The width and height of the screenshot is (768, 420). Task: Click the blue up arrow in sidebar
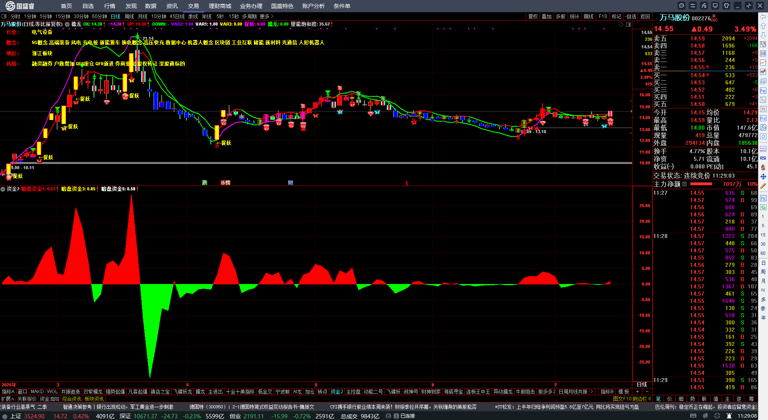tap(763, 26)
